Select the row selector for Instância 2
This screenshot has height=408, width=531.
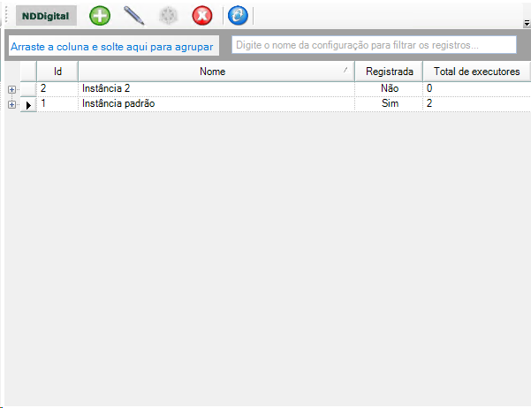point(28,89)
